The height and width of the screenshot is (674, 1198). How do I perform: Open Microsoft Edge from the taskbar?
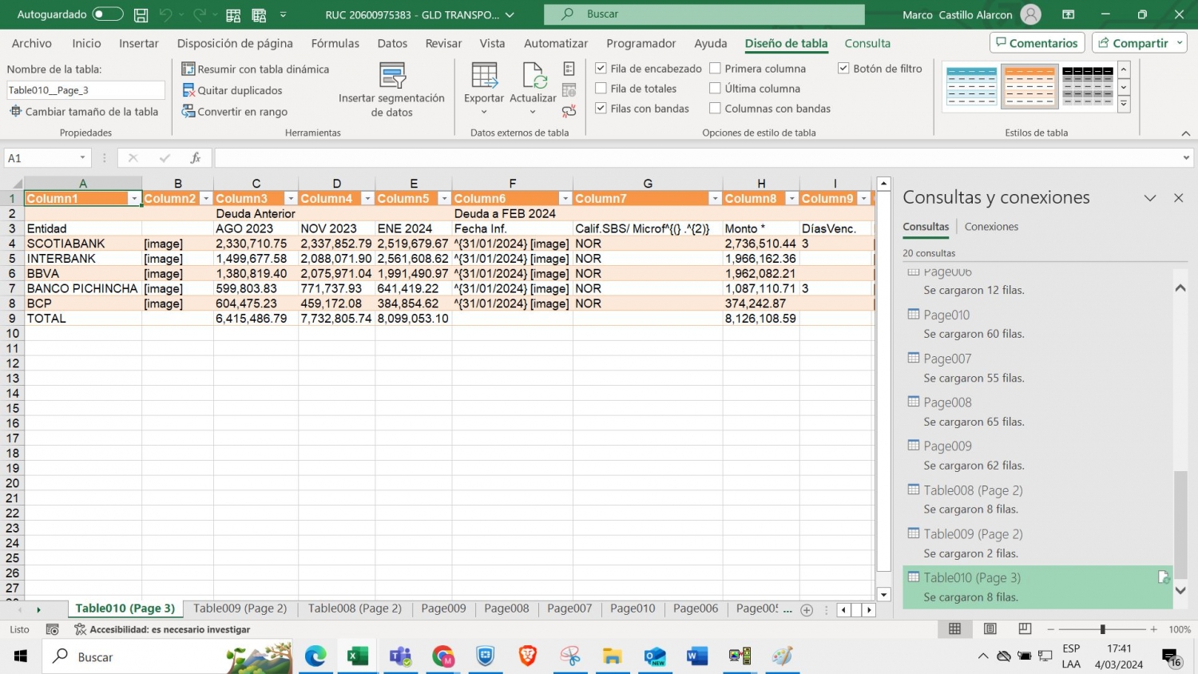click(315, 656)
